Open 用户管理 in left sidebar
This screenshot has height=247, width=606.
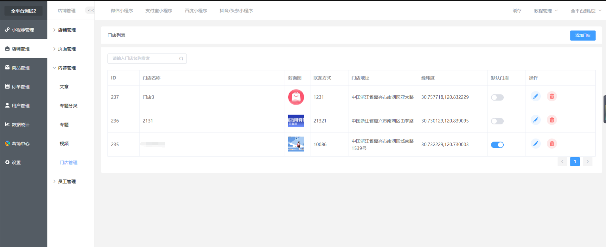click(x=24, y=105)
